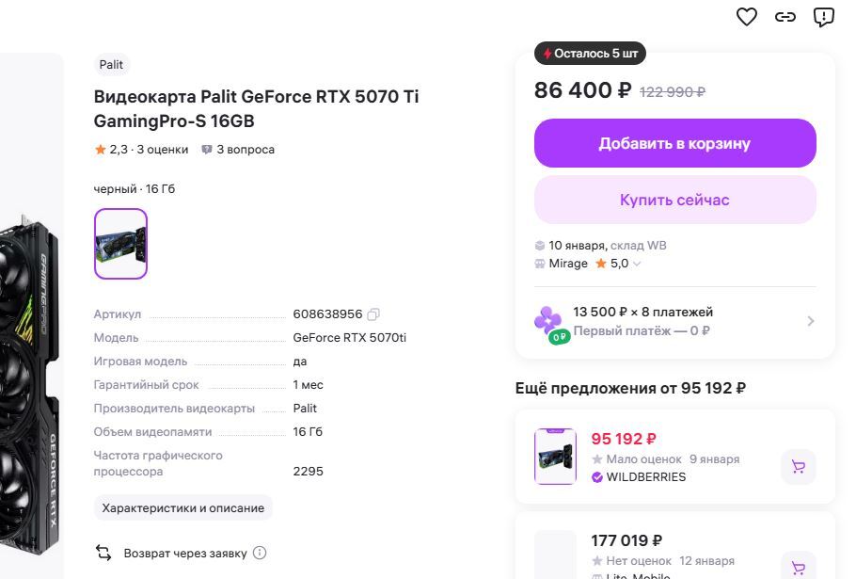Copy article number 608638956
856x579 pixels.
coord(374,314)
